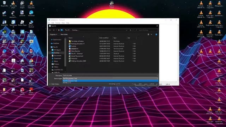Open the Discord desktop icon
Viewport: 226px width, 127px height.
[x=13, y=91]
